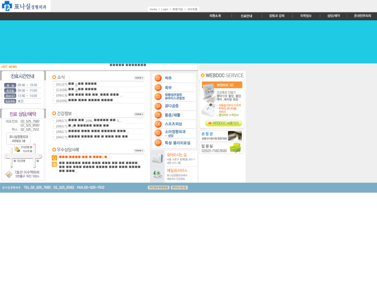The height and width of the screenshot is (283, 377).
Task: Click the HOT NEWS ticker text
Action: 128,65
